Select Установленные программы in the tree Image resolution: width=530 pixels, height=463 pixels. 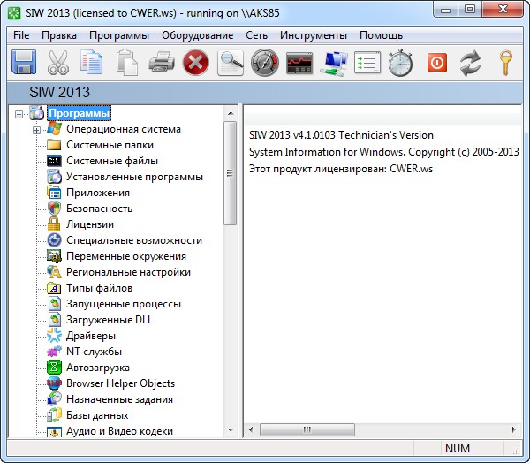[134, 177]
